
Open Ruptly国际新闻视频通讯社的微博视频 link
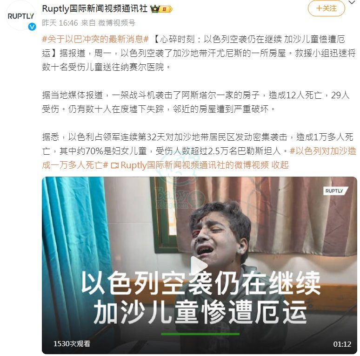(x=194, y=165)
